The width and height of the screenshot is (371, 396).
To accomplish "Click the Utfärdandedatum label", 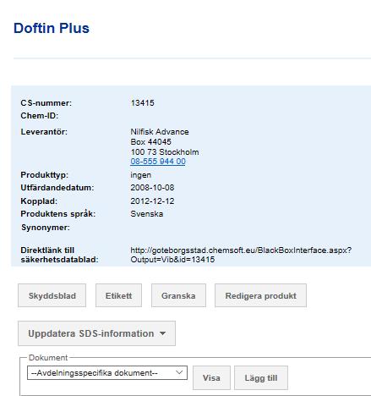I will (57, 188).
